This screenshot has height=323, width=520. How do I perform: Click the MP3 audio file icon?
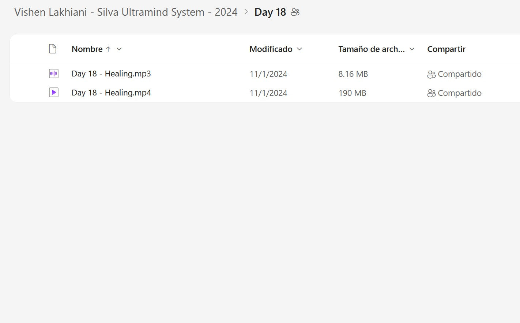point(54,74)
